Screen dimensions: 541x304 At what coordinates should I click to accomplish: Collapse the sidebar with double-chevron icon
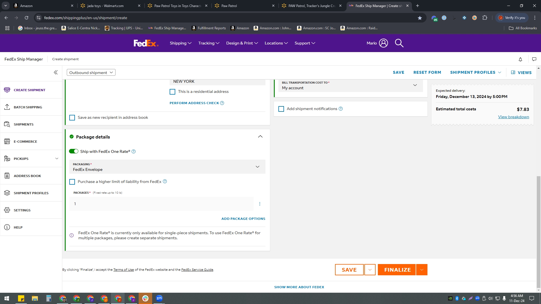[56, 72]
